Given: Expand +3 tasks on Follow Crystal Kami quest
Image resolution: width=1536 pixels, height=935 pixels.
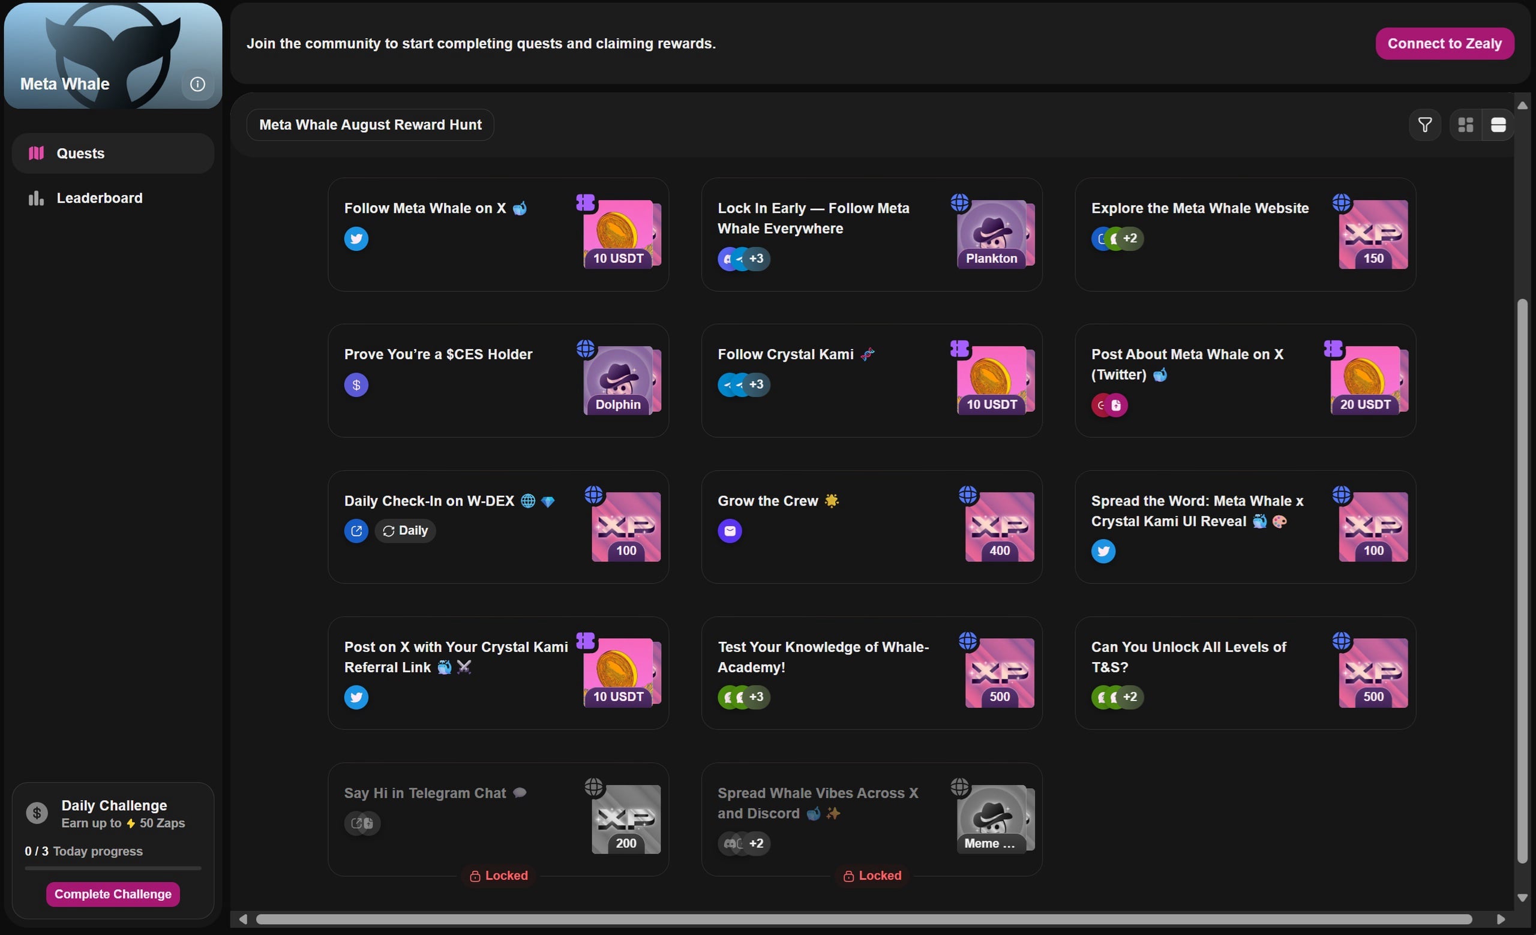Looking at the screenshot, I should [755, 384].
